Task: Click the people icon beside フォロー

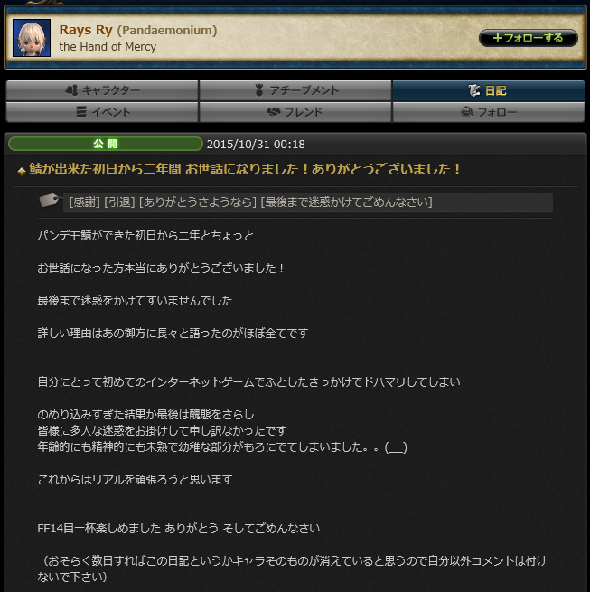Action: click(x=467, y=112)
